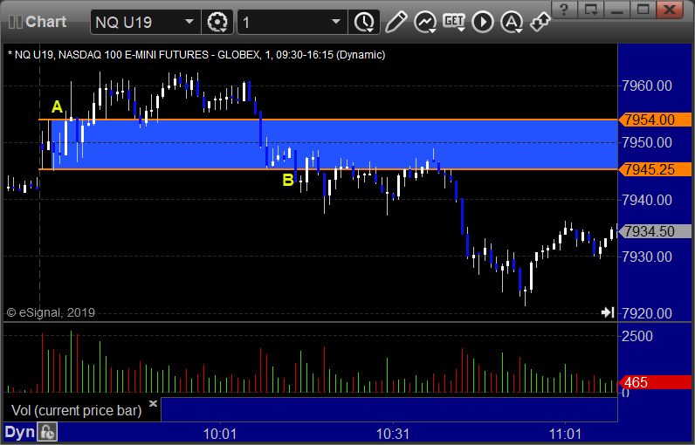The image size is (695, 445).
Task: Open the circled A icon menu
Action: [x=512, y=22]
